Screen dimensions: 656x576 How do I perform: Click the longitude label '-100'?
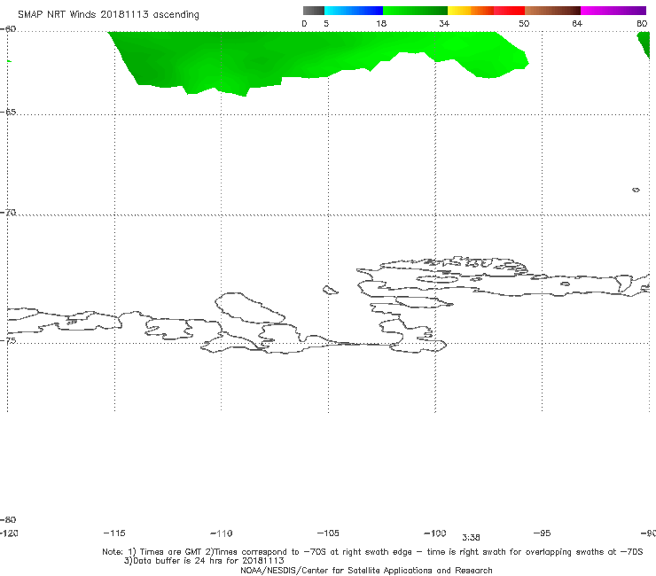(435, 533)
